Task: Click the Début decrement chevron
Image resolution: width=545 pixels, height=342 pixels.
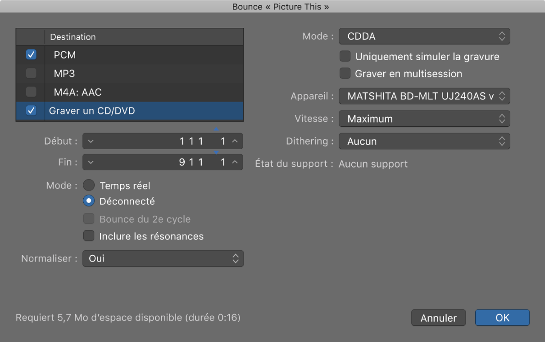Action: 91,141
